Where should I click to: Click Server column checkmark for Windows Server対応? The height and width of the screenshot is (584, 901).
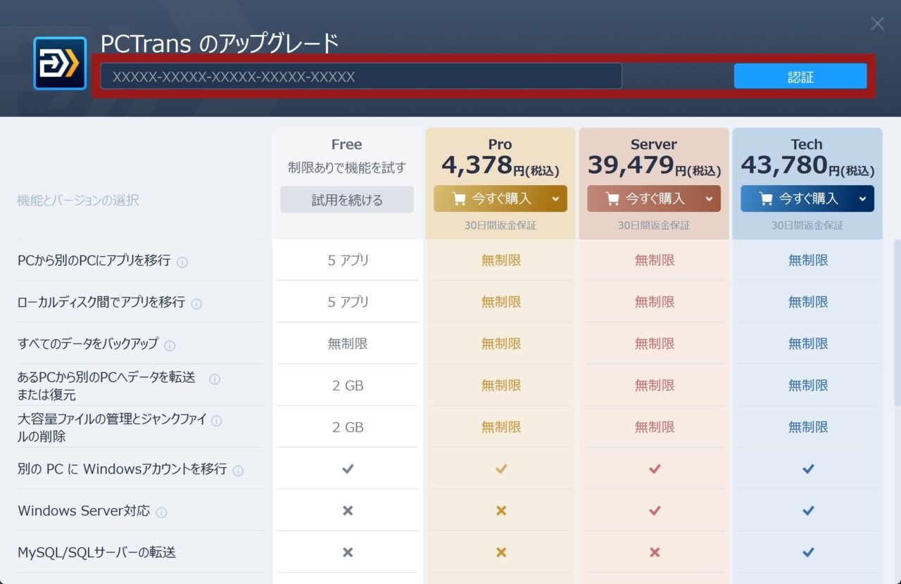(x=655, y=511)
